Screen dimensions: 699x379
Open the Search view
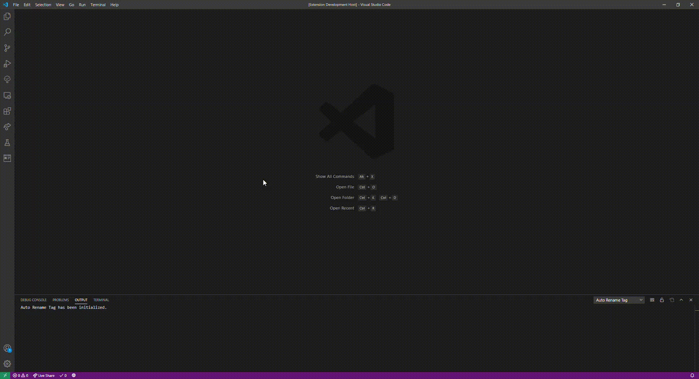coord(7,32)
